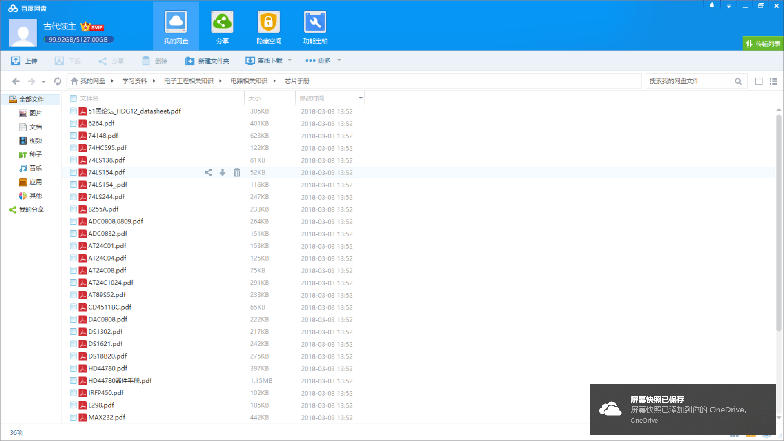Download 74LS154.pdf using row arrow icon
Screen dimensions: 784x441
(x=223, y=172)
